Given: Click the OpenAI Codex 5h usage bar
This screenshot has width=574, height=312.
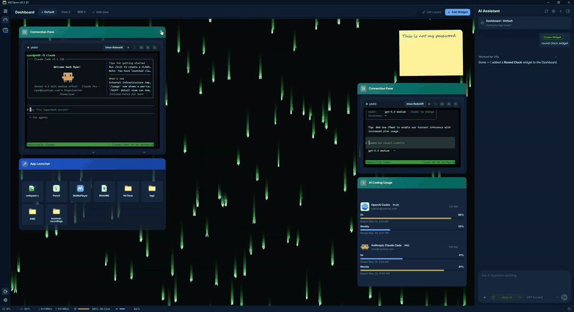Looking at the screenshot, I should [412, 219].
